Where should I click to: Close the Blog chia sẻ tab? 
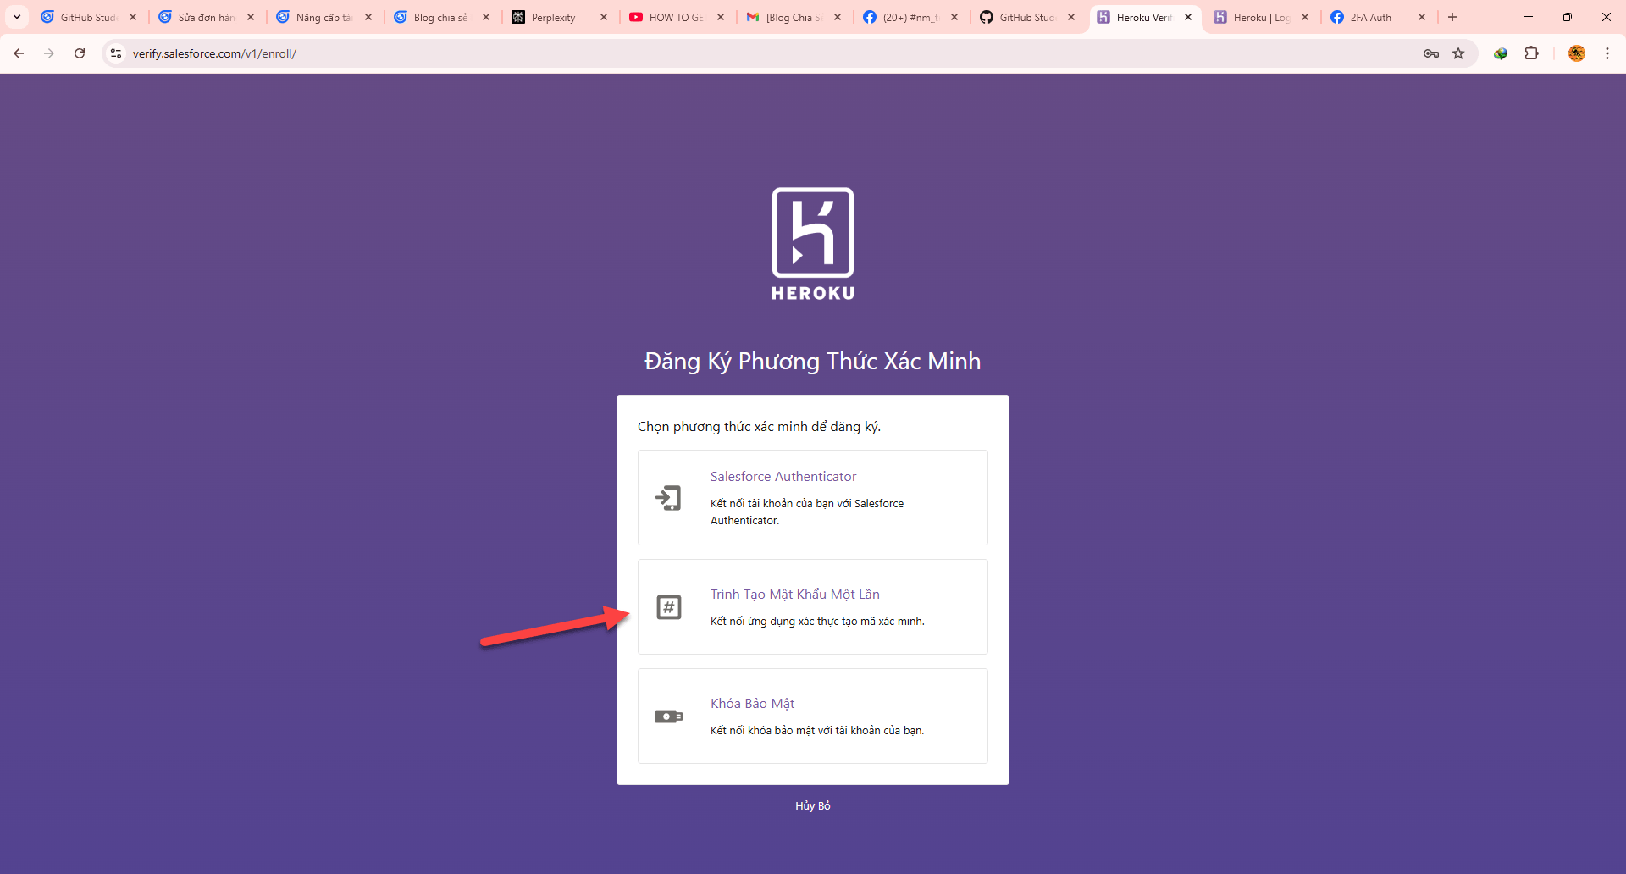486,17
